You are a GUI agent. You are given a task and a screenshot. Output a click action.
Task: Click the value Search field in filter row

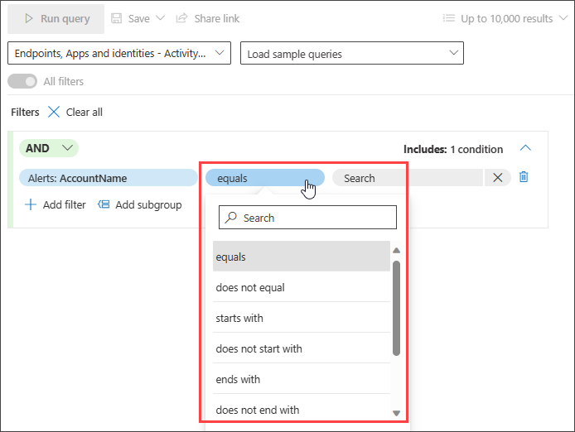coord(408,178)
